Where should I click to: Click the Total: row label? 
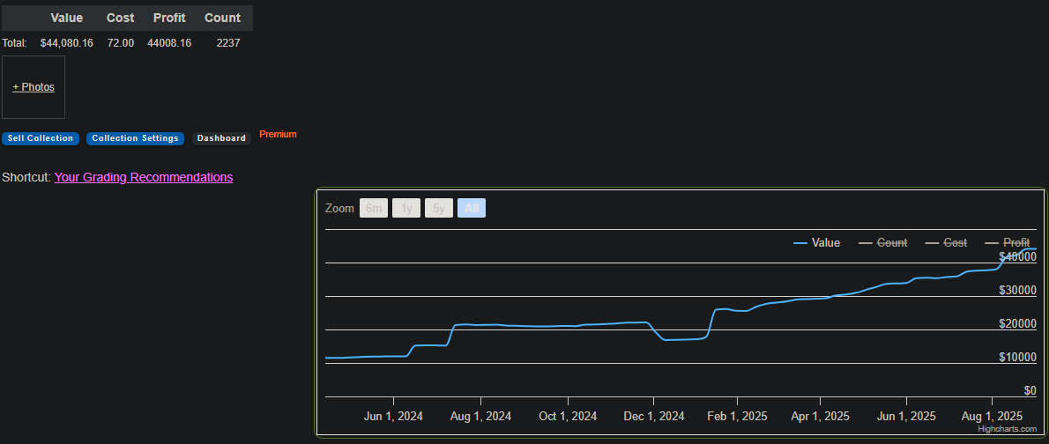pos(15,43)
